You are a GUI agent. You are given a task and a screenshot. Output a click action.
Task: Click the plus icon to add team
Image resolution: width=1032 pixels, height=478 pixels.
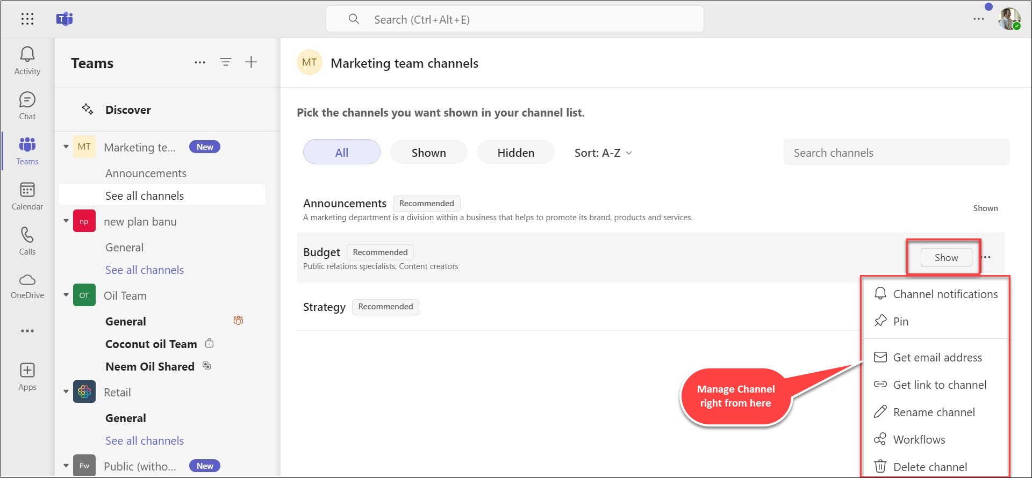pyautogui.click(x=251, y=62)
